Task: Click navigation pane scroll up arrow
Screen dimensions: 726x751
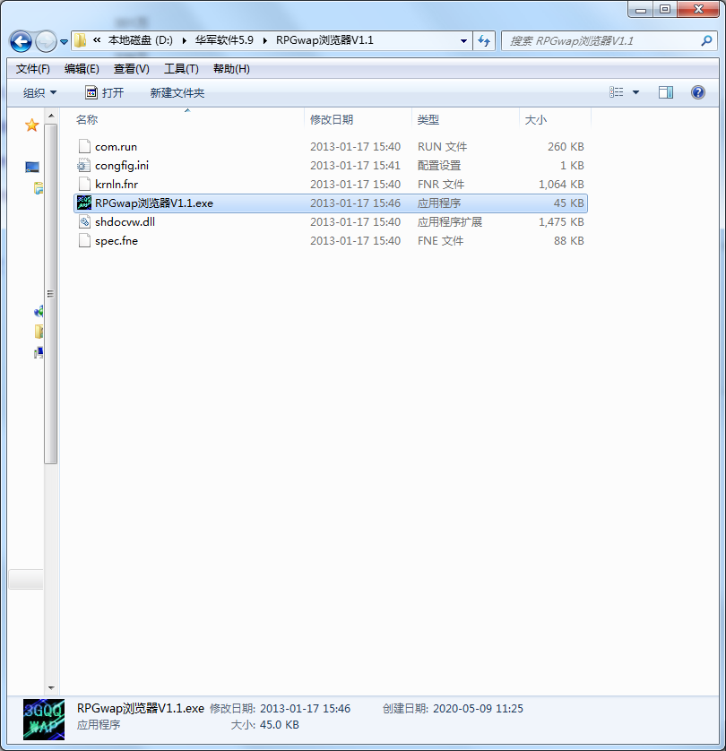Action: 51,116
